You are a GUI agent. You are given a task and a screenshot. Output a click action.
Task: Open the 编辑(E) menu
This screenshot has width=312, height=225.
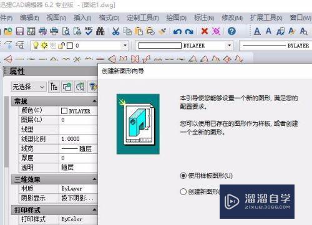point(29,18)
